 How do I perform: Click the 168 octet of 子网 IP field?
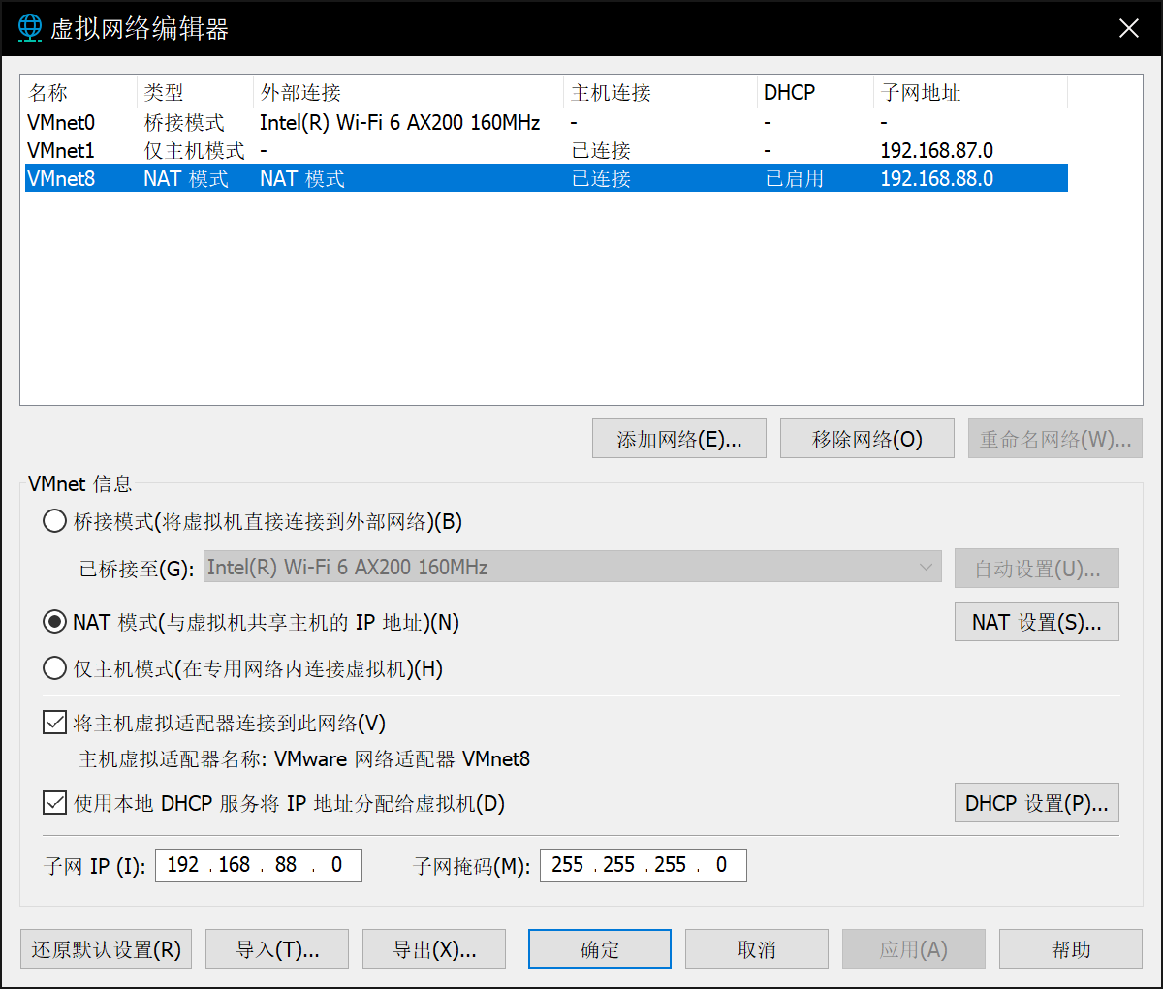235,865
